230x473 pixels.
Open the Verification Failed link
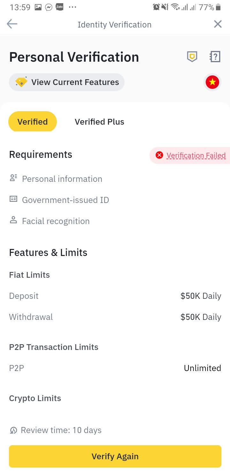click(x=196, y=156)
